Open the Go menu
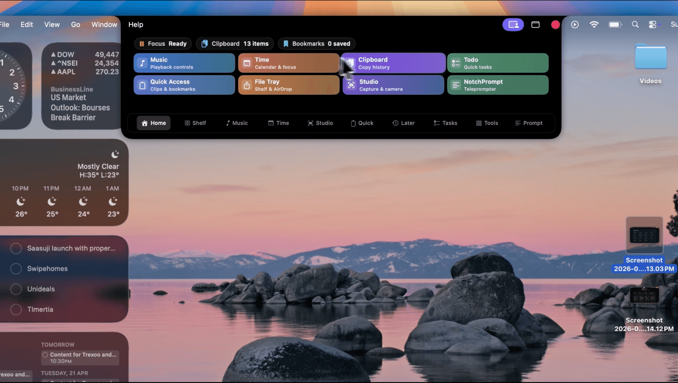 pyautogui.click(x=76, y=24)
